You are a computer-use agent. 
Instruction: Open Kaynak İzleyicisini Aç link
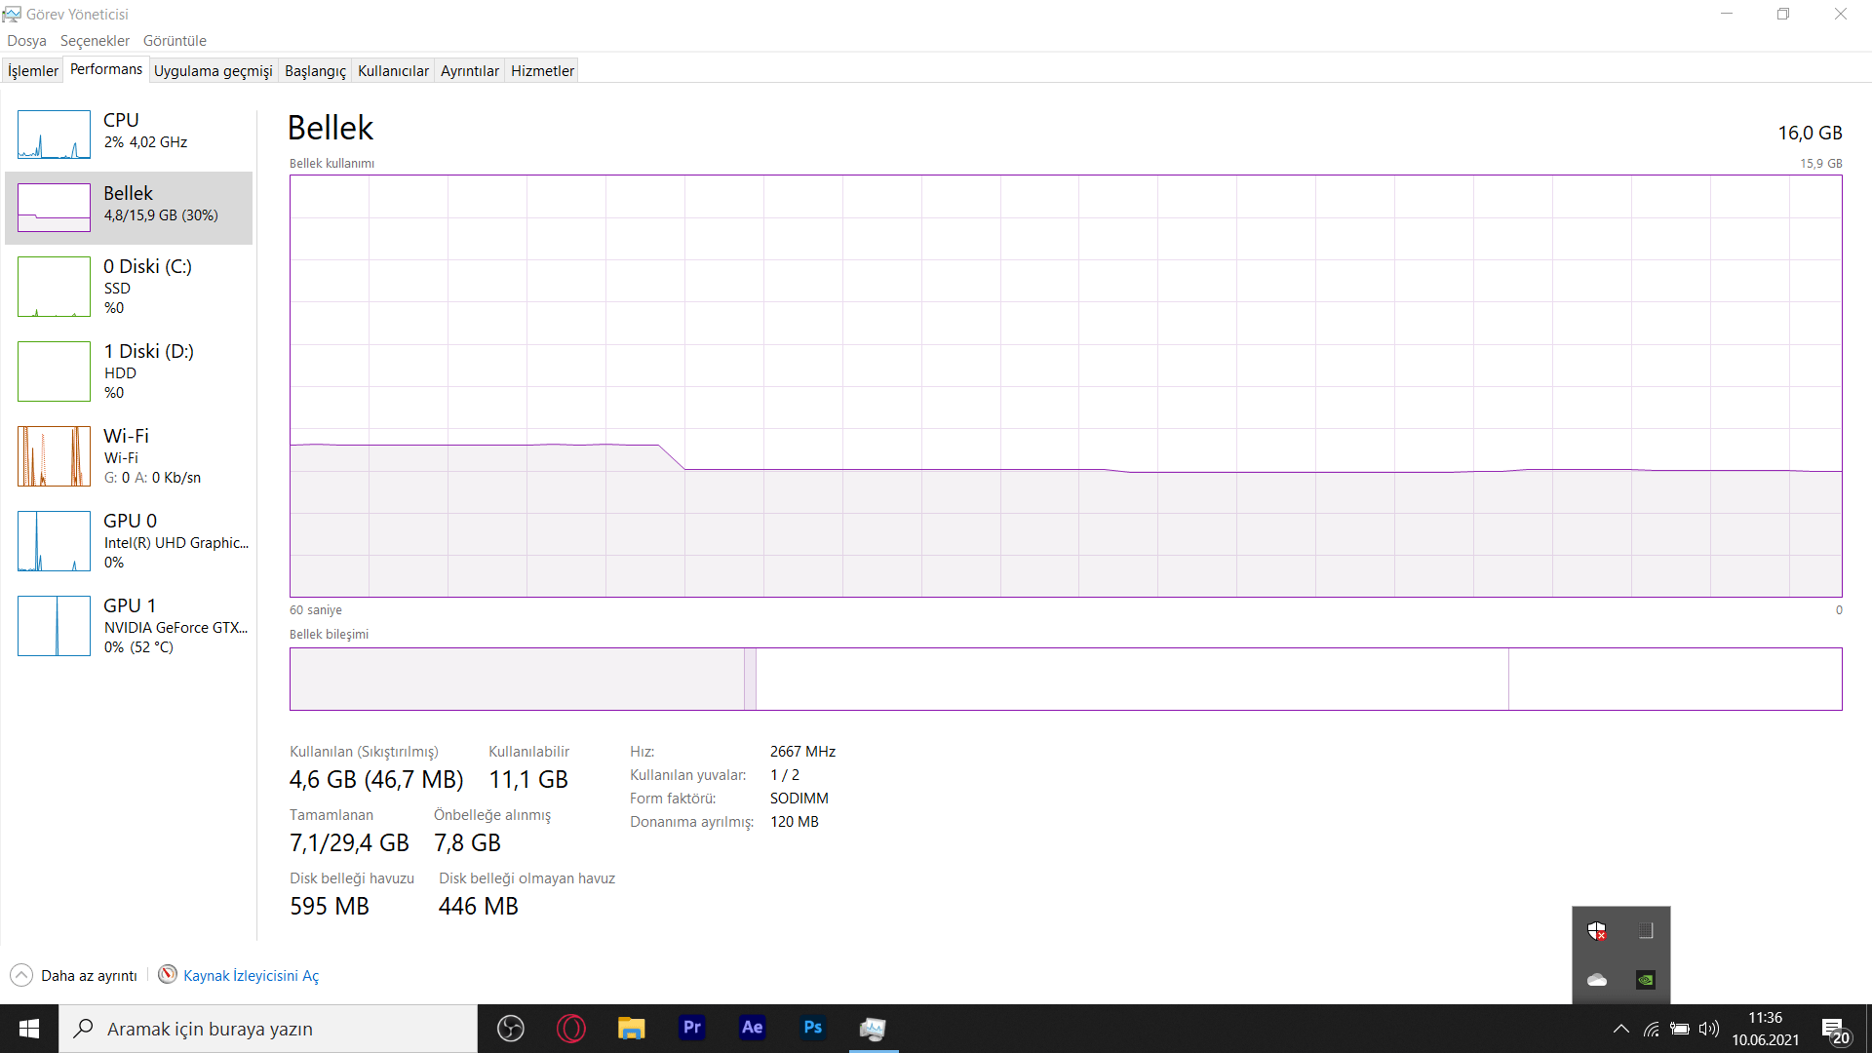(251, 975)
